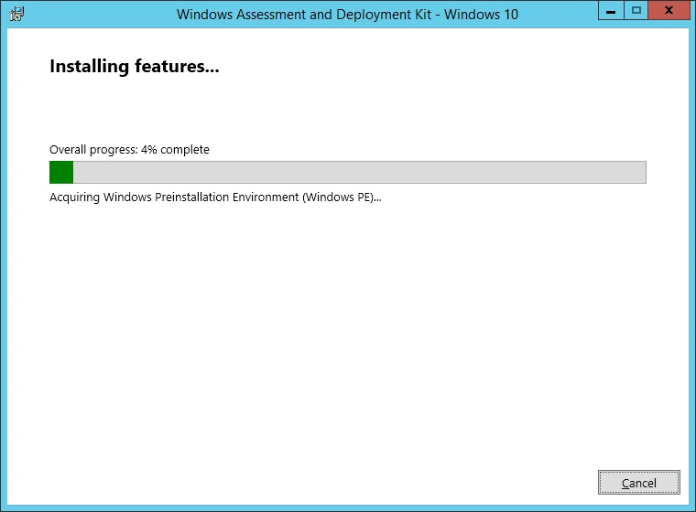The height and width of the screenshot is (512, 696).
Task: Click the ADK setup icon in title bar
Action: click(x=16, y=14)
